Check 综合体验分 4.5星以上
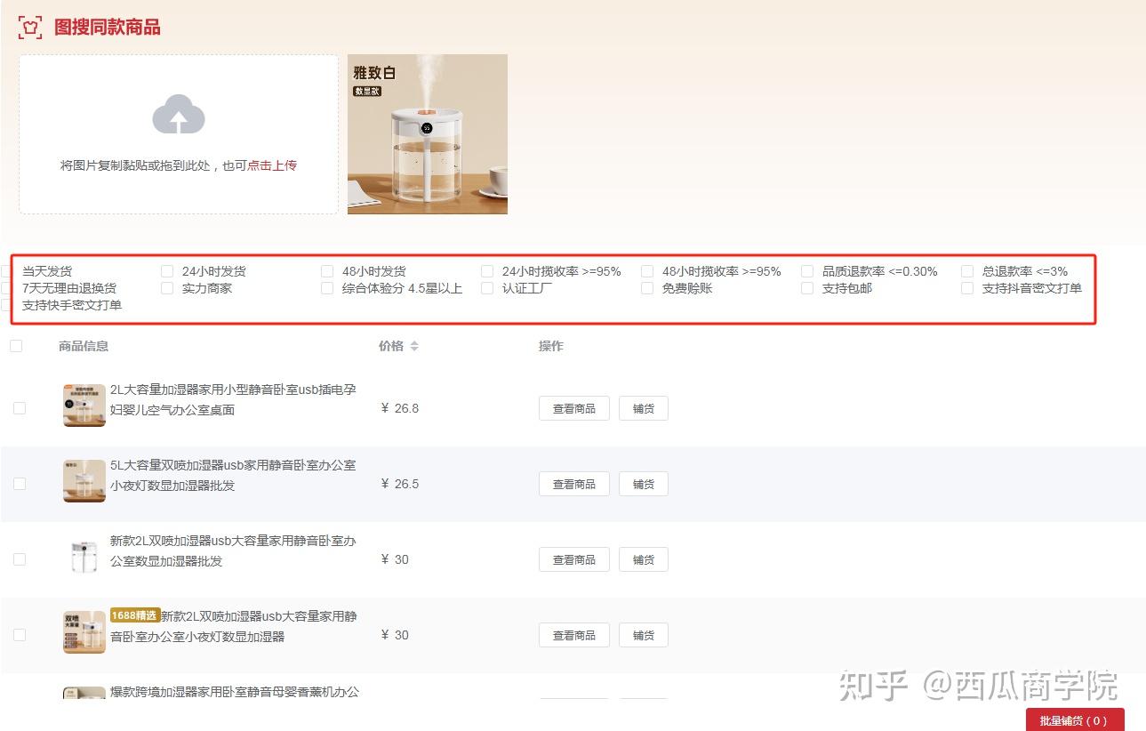The height and width of the screenshot is (731, 1146). 326,287
